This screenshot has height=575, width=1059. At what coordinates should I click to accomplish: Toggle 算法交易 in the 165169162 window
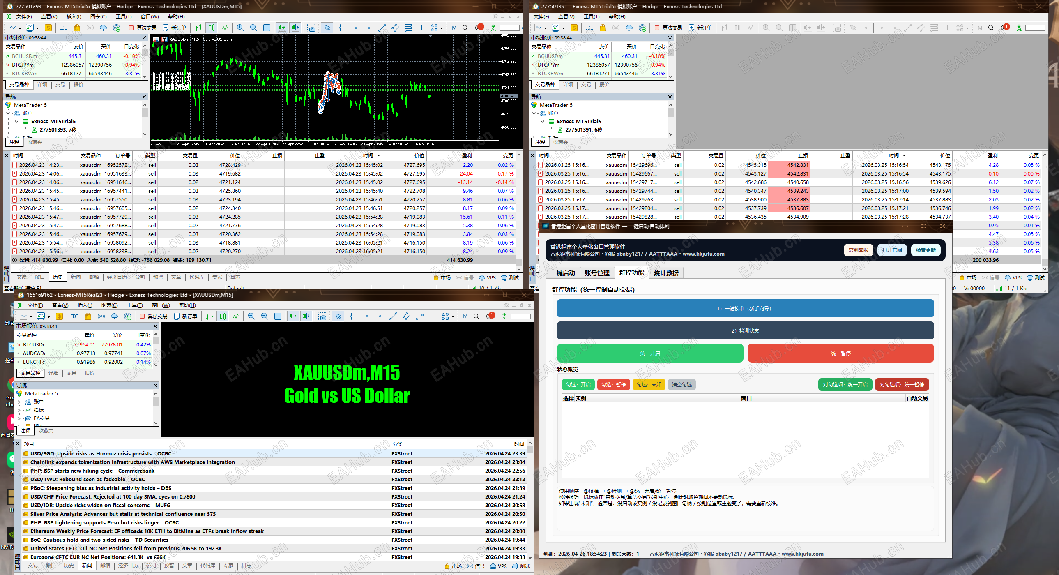154,316
